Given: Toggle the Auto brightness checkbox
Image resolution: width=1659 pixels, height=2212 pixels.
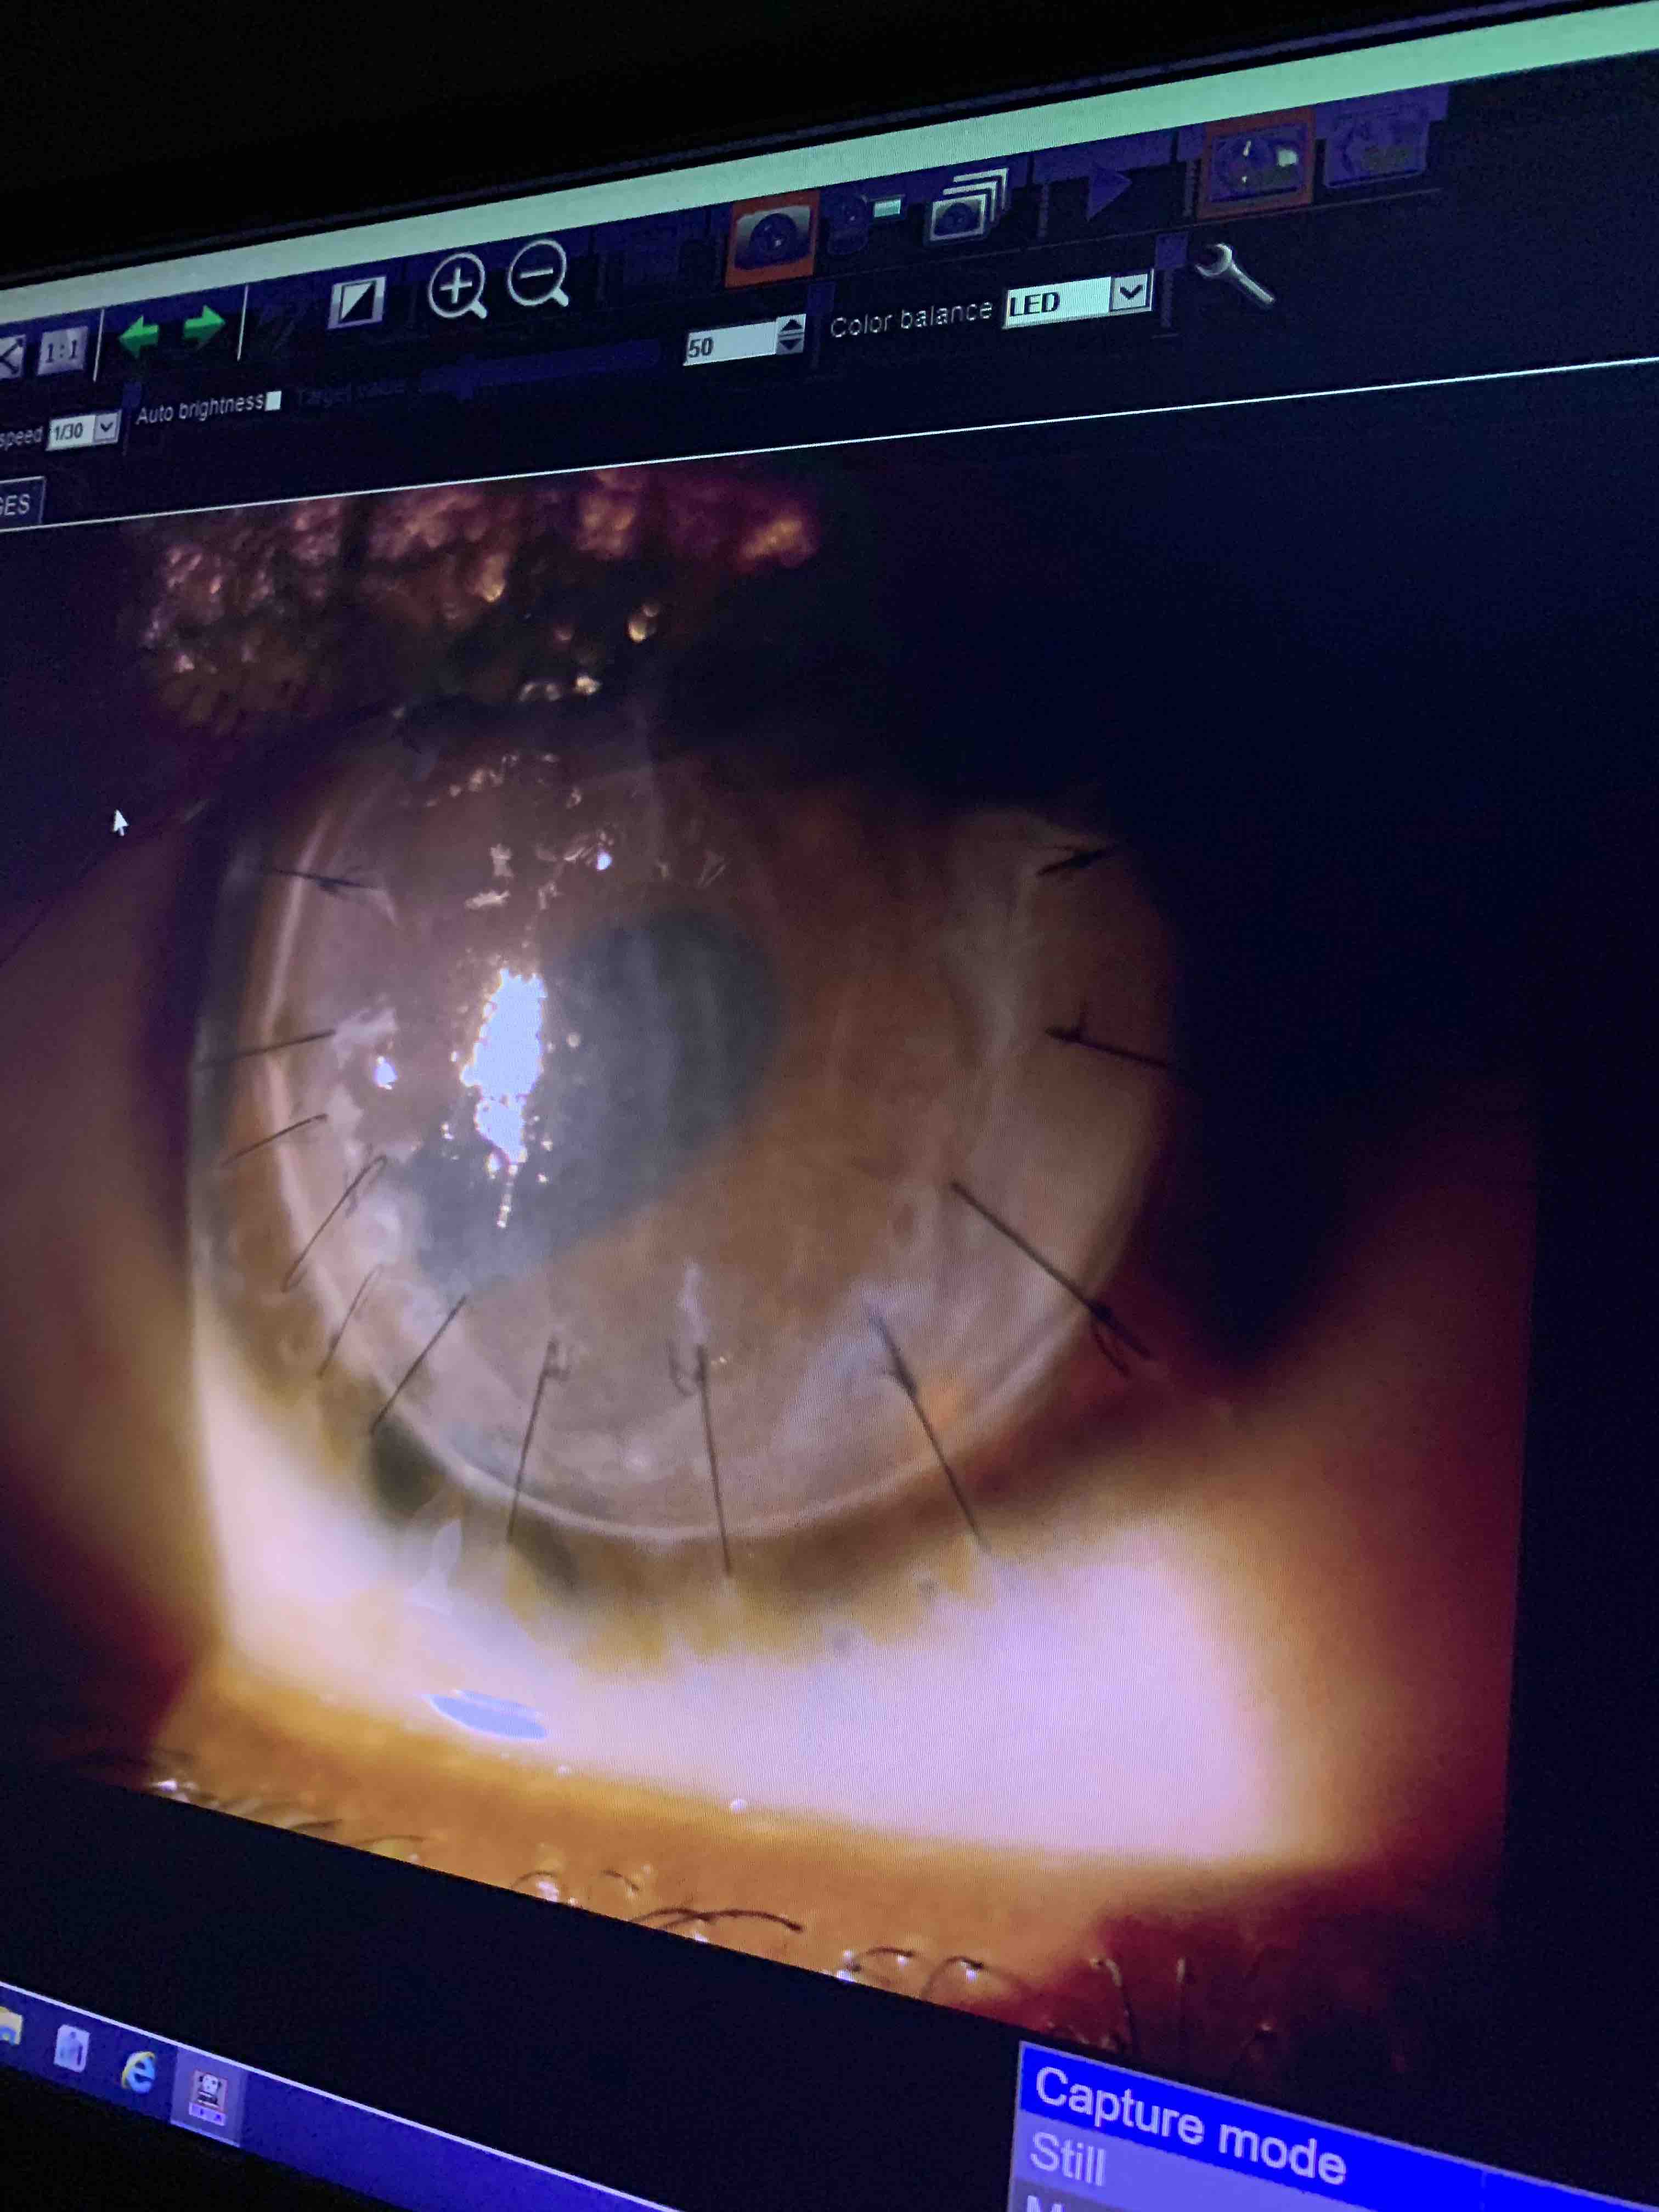Looking at the screenshot, I should pyautogui.click(x=273, y=401).
